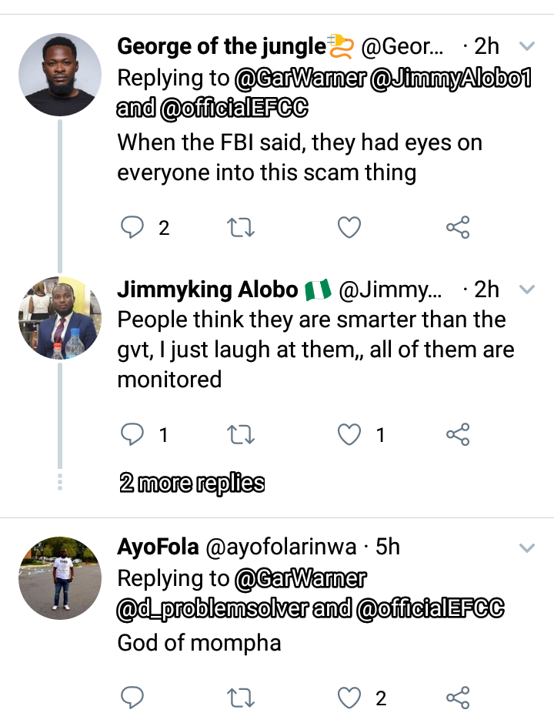Open options chevron on Jimmyking Alobo's tweet
Image resolution: width=554 pixels, height=723 pixels.
pos(527,290)
